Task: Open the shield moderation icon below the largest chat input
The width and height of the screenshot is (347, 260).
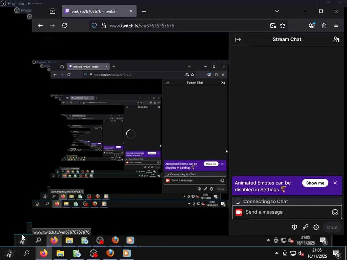Action: tap(294, 227)
